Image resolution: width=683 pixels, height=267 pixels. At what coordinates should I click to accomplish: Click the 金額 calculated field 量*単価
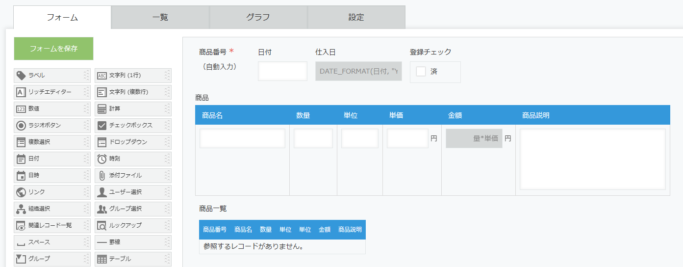pos(474,138)
